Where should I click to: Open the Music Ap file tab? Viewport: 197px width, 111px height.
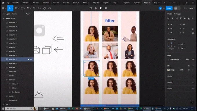click(x=86, y=3)
